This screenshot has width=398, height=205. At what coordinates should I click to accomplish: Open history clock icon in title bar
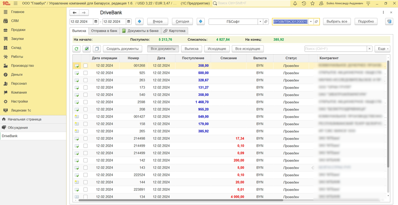304,4
